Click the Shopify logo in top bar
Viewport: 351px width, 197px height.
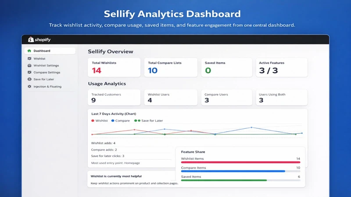click(39, 39)
